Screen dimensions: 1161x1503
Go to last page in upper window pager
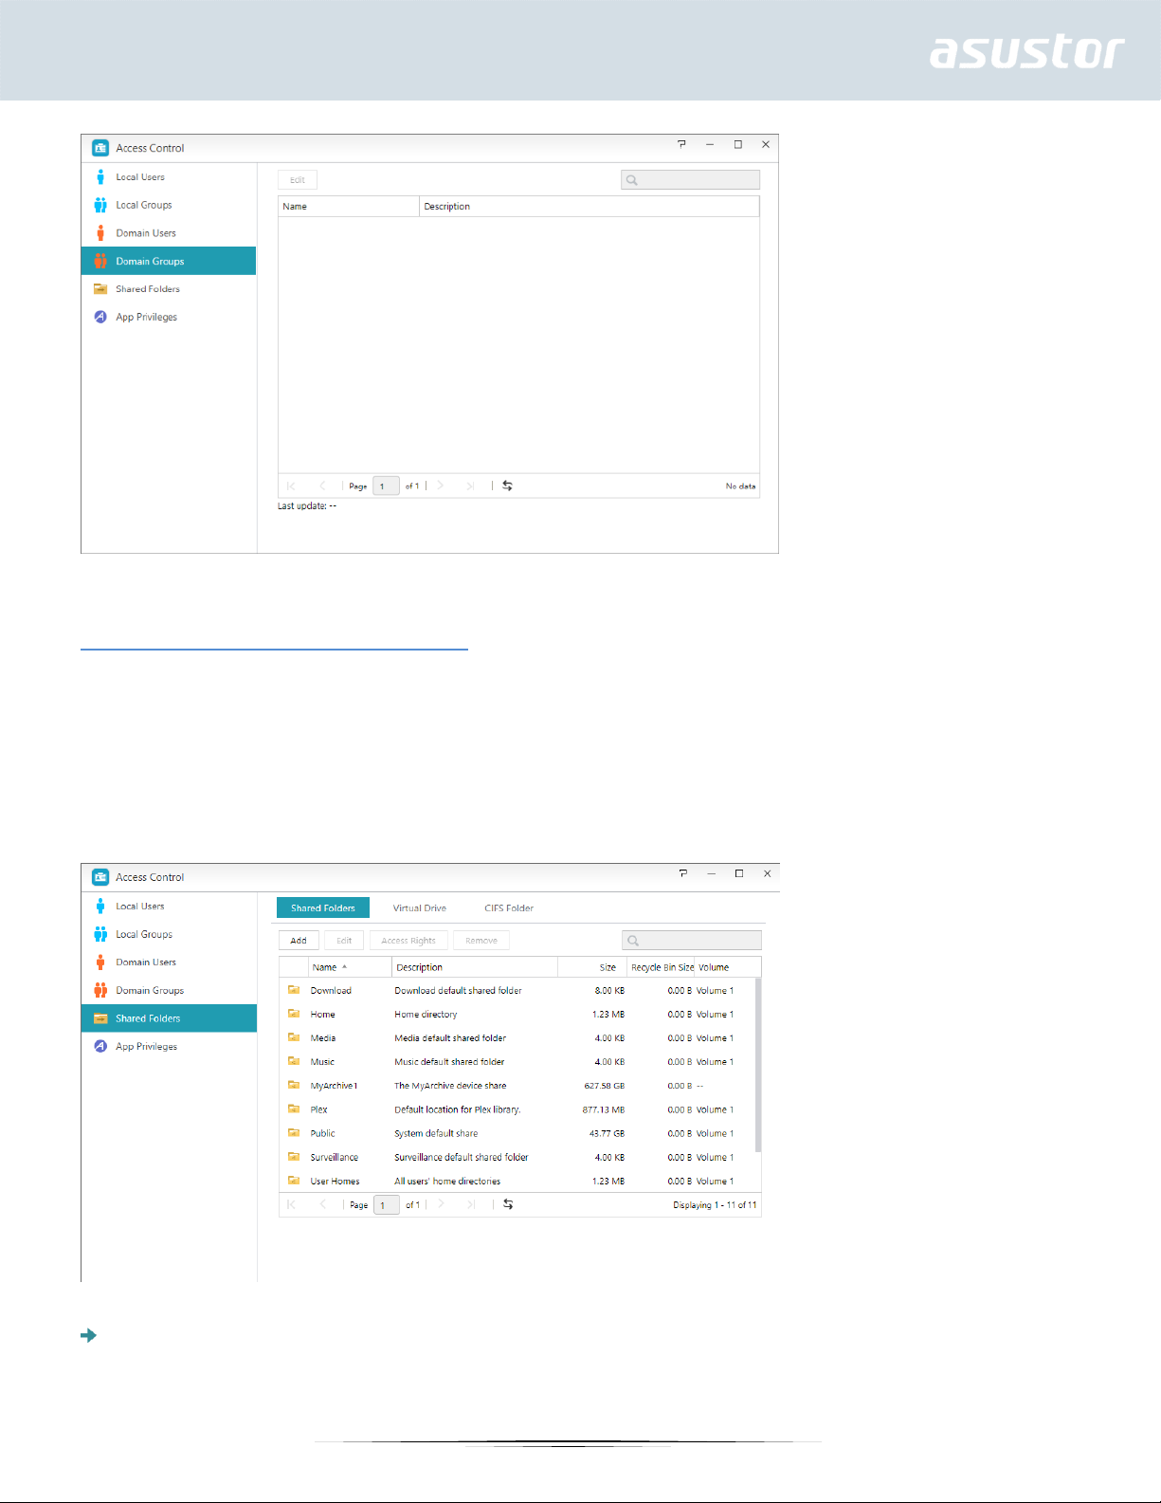point(470,486)
